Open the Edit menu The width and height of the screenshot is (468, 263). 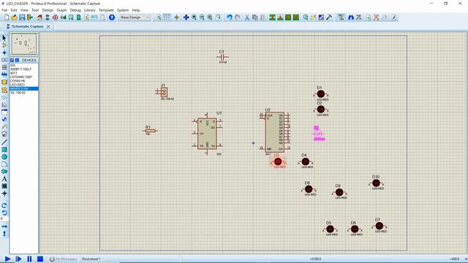(14, 10)
